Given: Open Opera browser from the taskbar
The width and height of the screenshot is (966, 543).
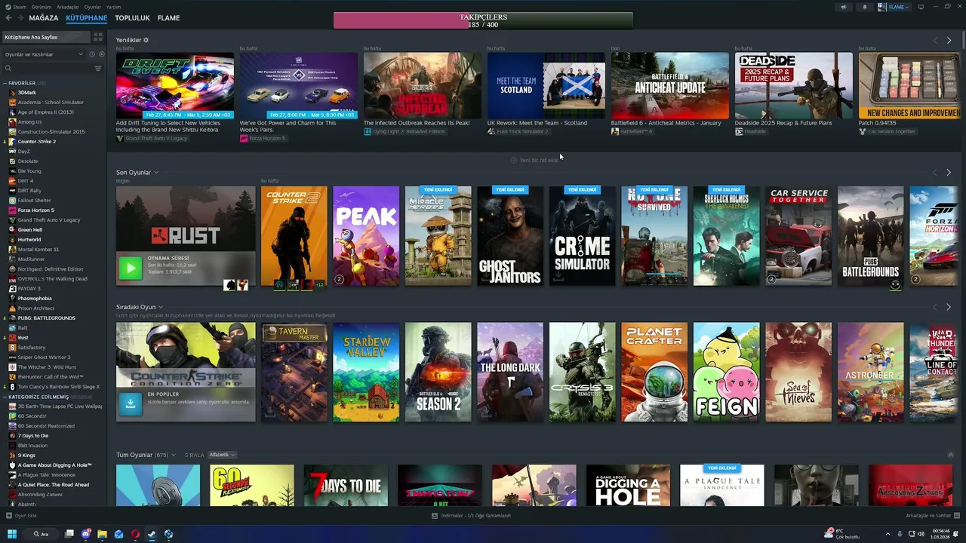Looking at the screenshot, I should (135, 534).
